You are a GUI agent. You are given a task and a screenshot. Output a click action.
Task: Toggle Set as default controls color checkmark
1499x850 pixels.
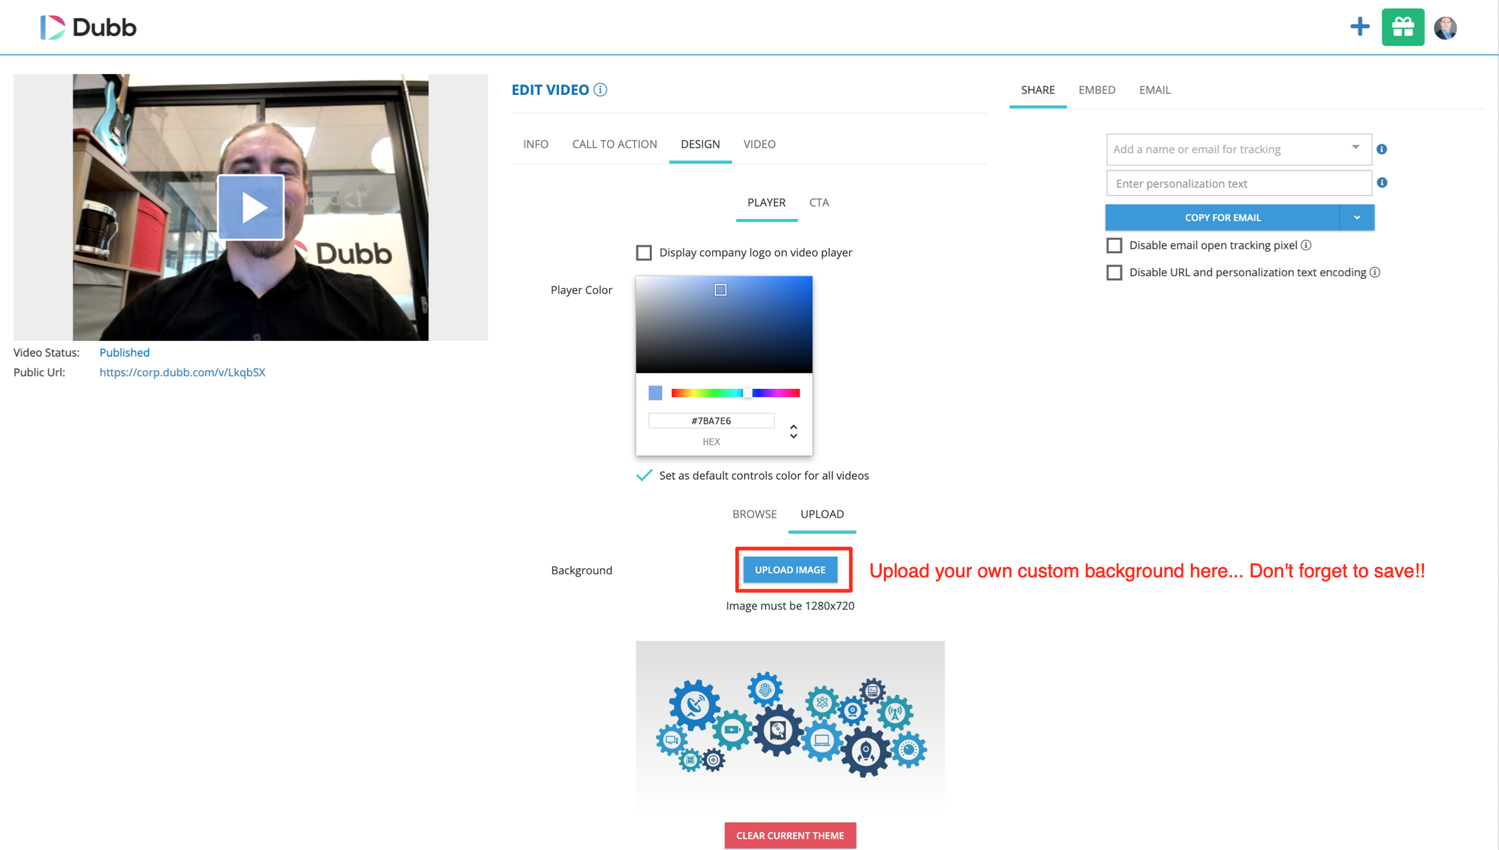pyautogui.click(x=644, y=475)
